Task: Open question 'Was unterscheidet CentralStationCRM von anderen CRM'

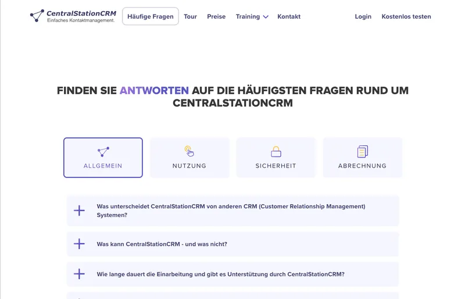Action: click(x=233, y=211)
